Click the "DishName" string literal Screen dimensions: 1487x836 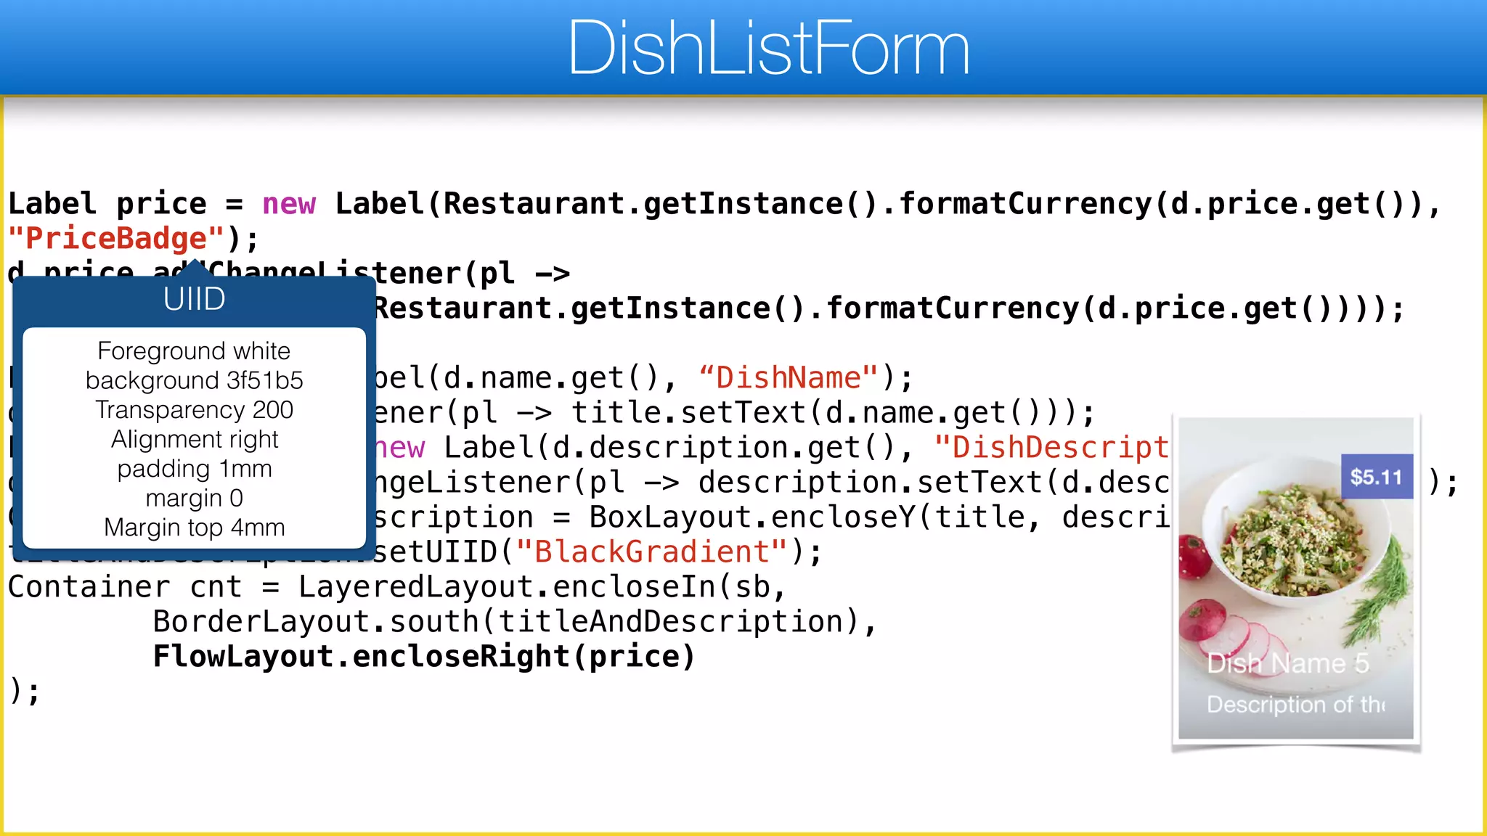[789, 377]
